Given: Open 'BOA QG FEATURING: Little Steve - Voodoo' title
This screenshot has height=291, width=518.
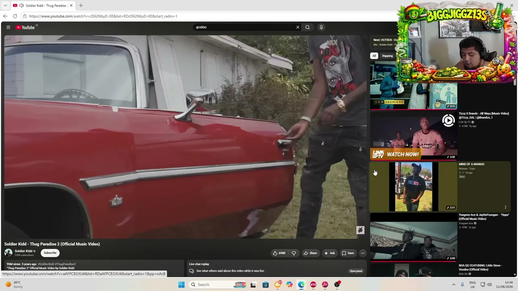Looking at the screenshot, I should pos(480,268).
